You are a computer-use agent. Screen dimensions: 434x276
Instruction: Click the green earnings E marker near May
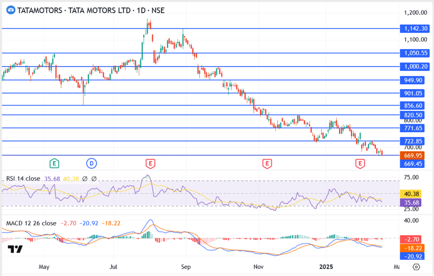pyautogui.click(x=54, y=163)
